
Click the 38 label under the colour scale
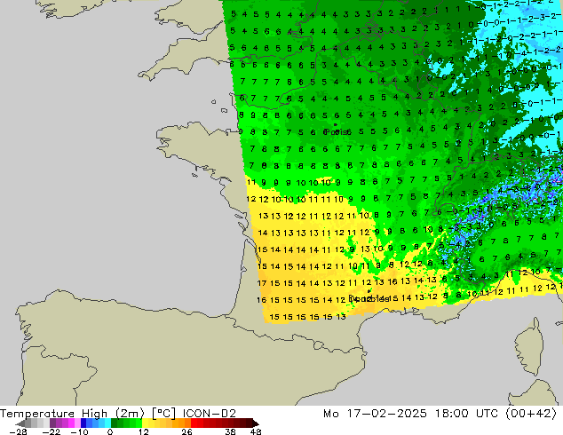click(x=231, y=431)
